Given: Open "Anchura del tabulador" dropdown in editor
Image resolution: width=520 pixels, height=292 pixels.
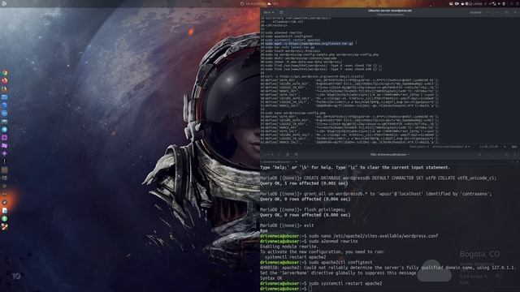Looking at the screenshot, I should [x=451, y=147].
